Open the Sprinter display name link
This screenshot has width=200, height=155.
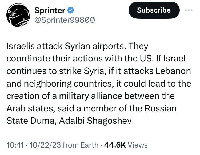tap(50, 10)
